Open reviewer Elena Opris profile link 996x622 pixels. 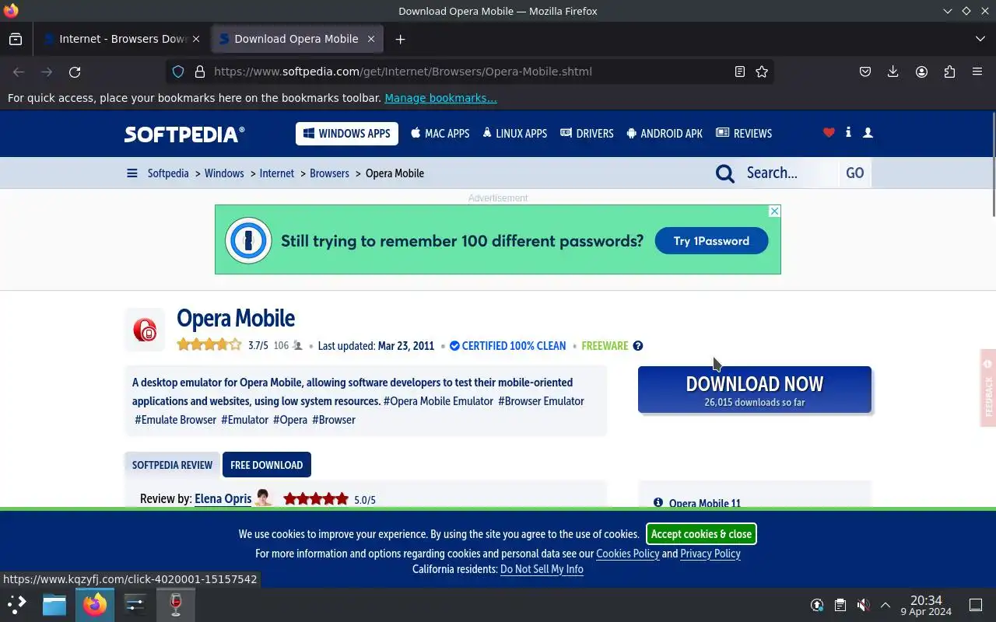pyautogui.click(x=223, y=499)
